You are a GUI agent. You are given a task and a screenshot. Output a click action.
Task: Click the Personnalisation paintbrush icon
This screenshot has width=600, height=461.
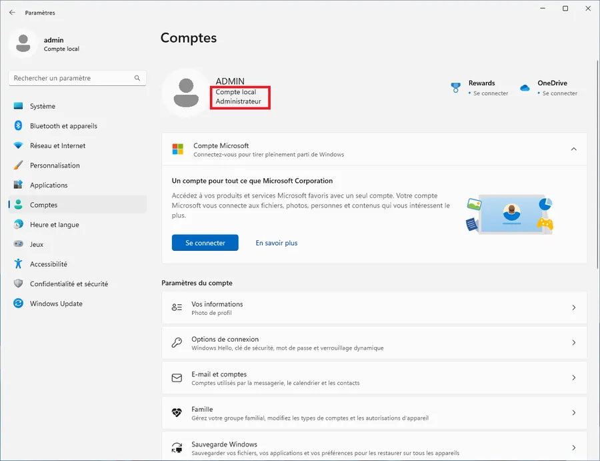[x=18, y=165]
